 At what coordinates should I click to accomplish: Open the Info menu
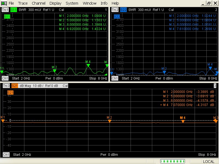coord(104,3)
